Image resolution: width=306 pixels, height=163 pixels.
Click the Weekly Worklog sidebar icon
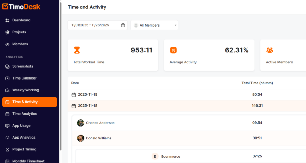coord(7,90)
